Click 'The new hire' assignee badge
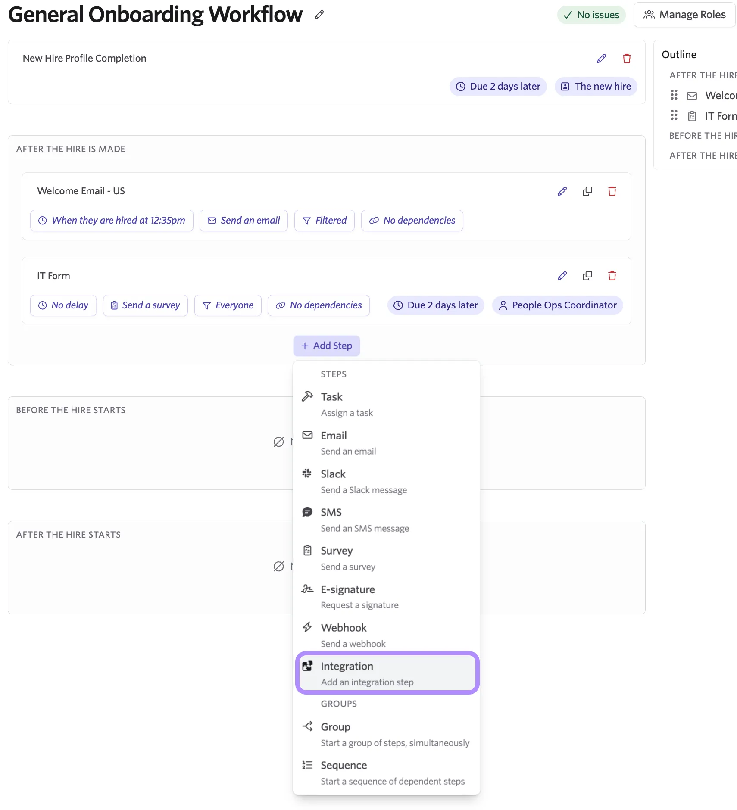Image resolution: width=737 pixels, height=810 pixels. click(596, 87)
